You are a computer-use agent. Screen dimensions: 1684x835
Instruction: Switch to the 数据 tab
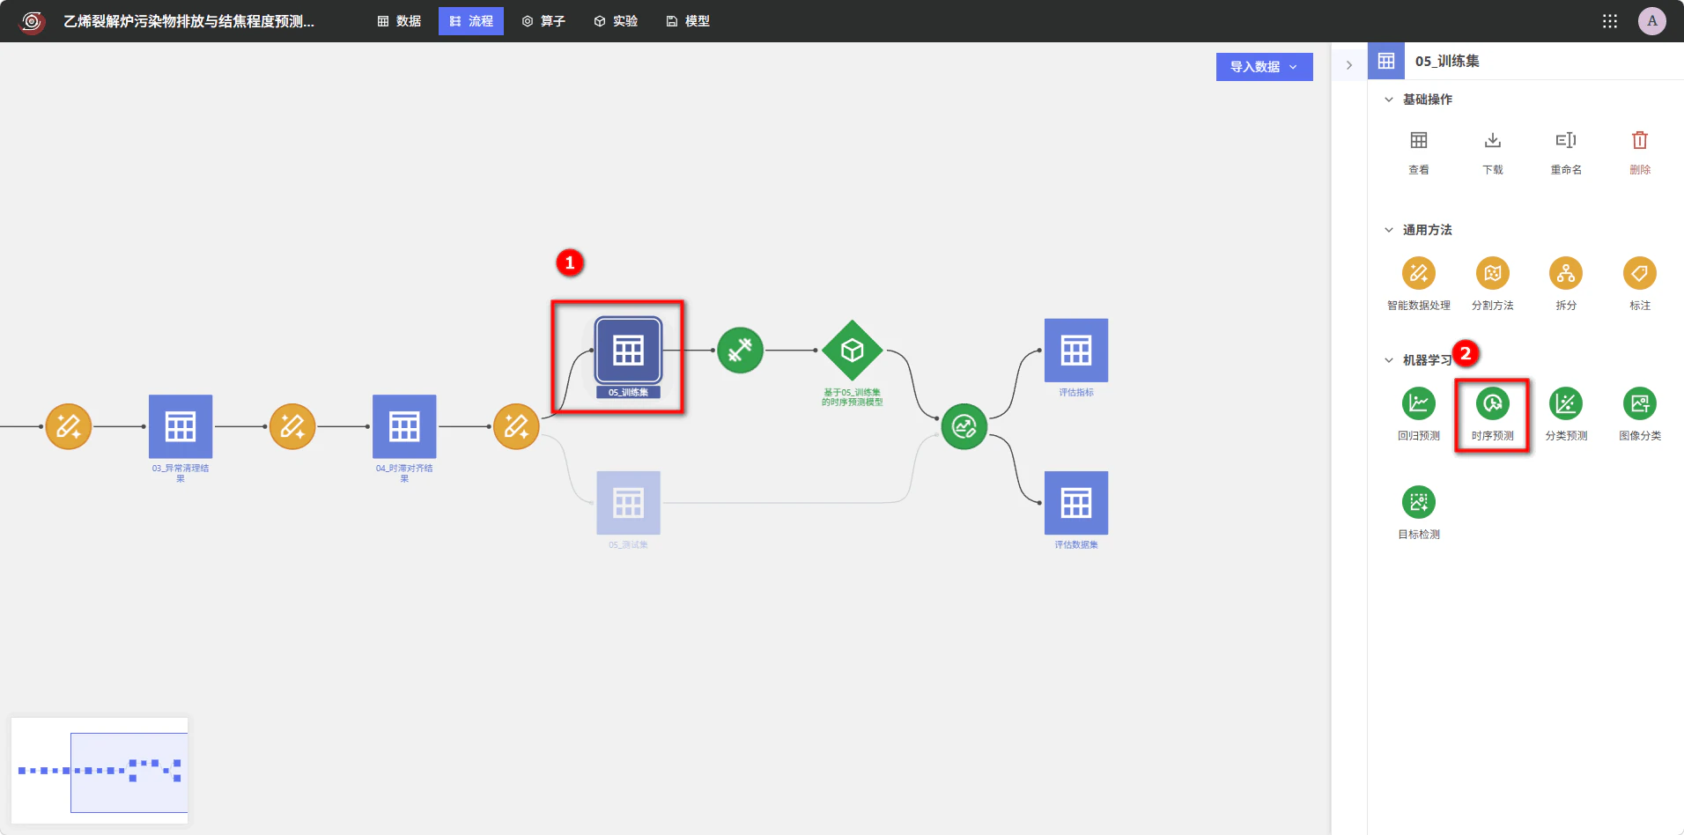coord(399,21)
